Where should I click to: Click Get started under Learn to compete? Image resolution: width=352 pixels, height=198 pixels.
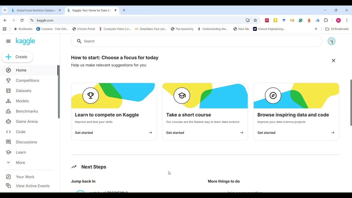84,133
